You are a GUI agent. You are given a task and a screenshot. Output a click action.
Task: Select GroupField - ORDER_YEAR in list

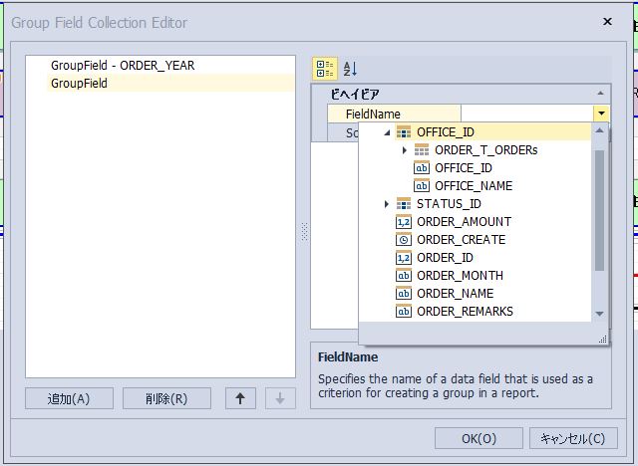[123, 66]
